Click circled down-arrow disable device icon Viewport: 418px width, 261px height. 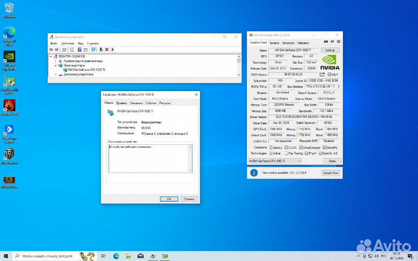(x=112, y=50)
